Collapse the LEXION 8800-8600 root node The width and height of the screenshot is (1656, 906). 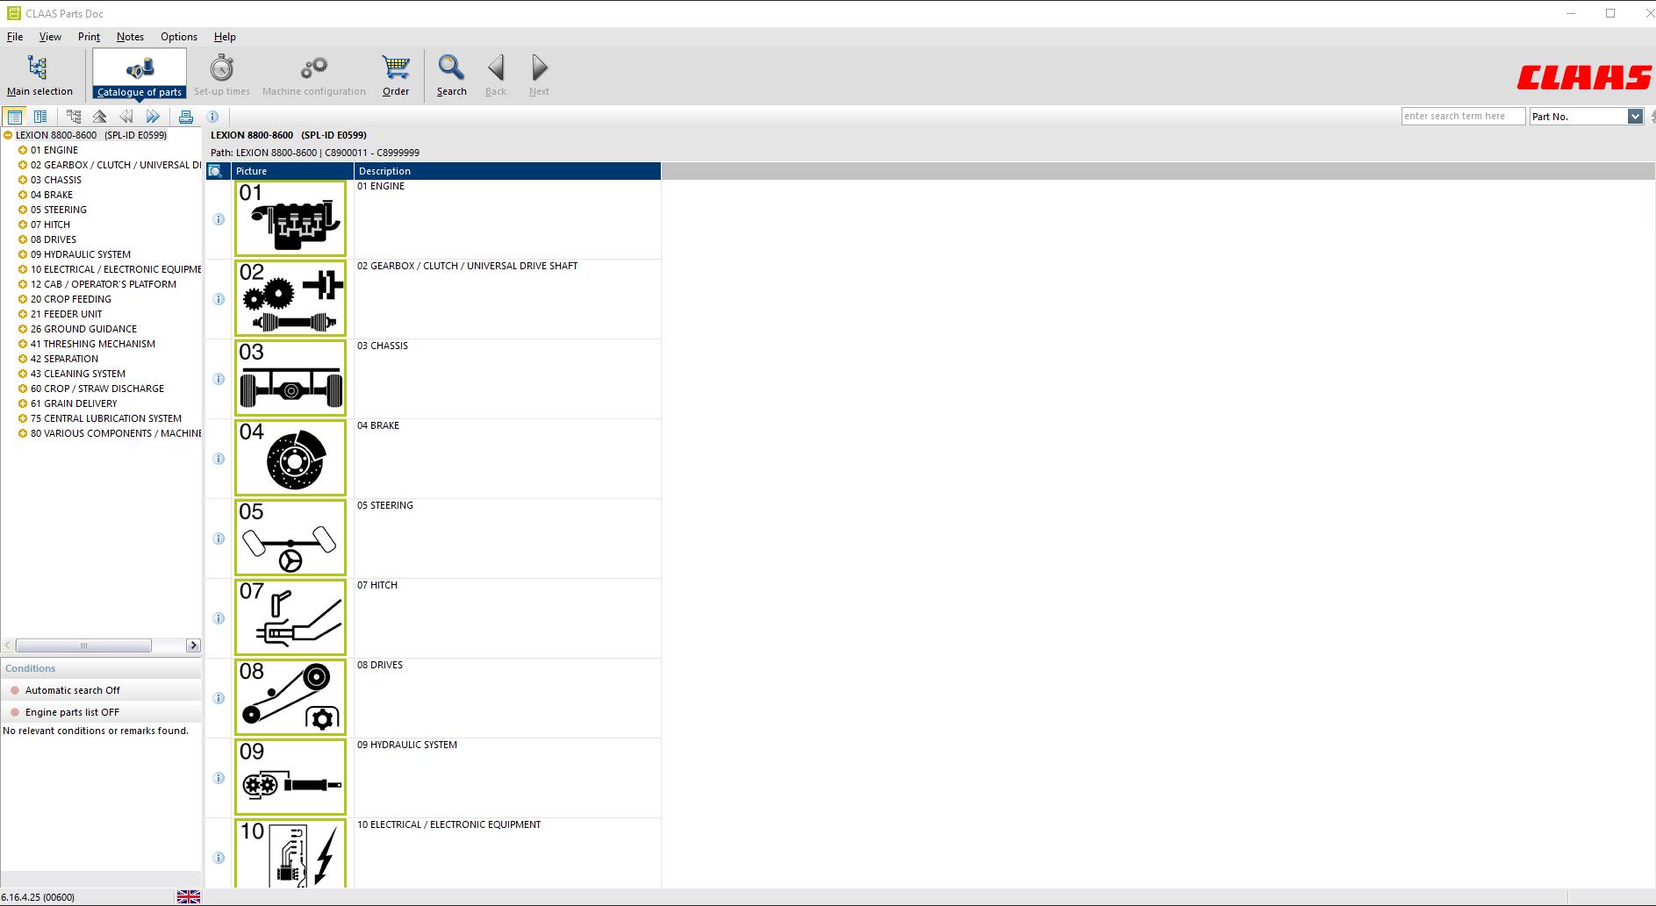(x=8, y=135)
